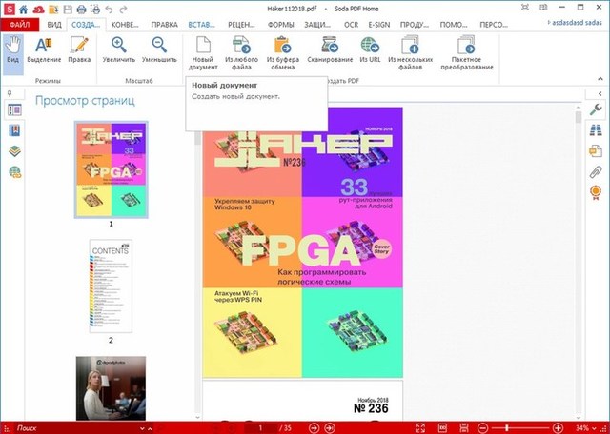Select page 2 CONTENTS thumbnail

pos(110,286)
